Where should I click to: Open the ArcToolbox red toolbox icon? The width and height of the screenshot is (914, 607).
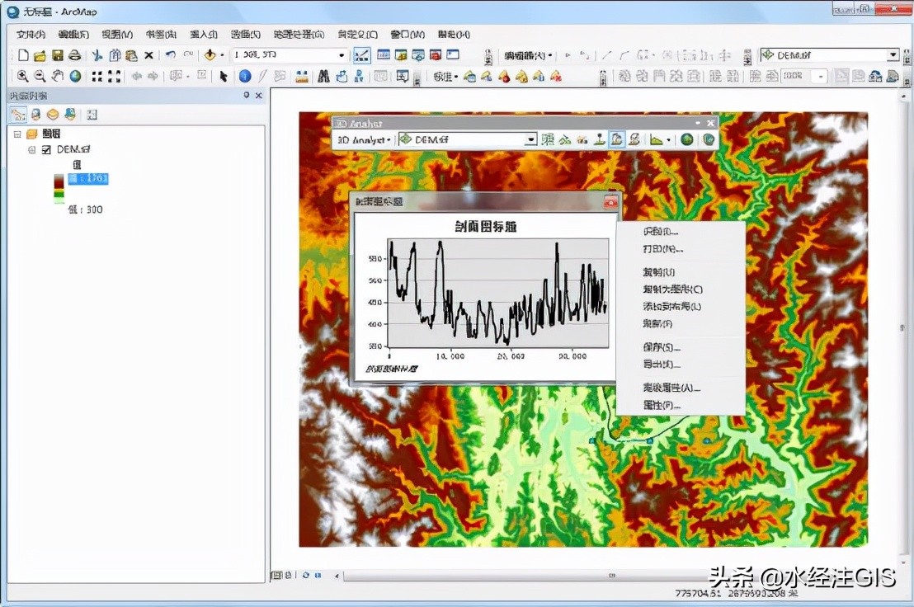click(x=436, y=54)
